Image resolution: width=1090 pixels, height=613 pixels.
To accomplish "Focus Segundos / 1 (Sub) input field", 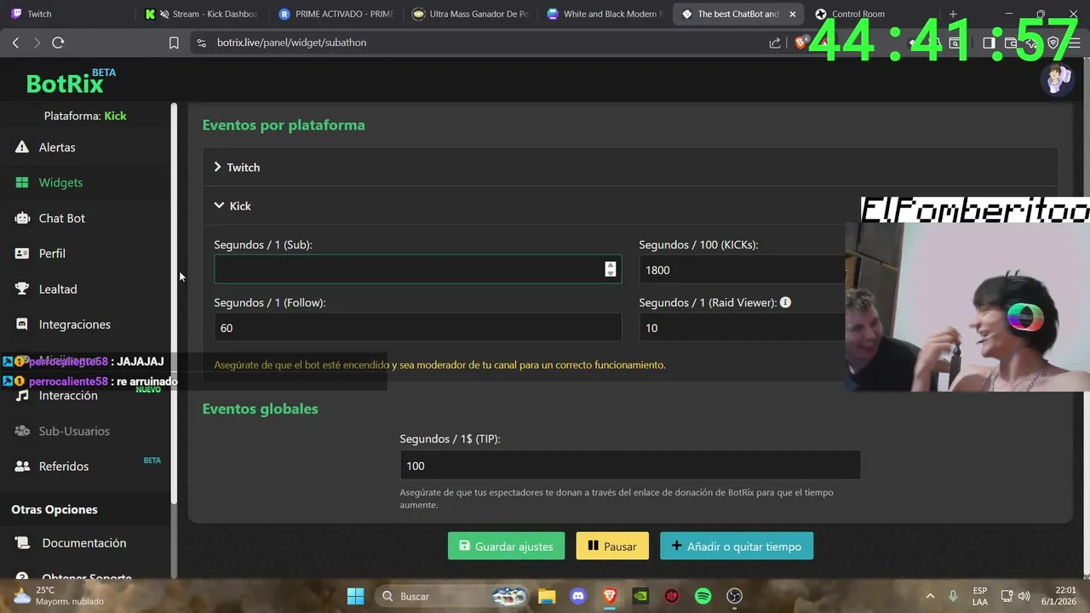I will point(417,269).
